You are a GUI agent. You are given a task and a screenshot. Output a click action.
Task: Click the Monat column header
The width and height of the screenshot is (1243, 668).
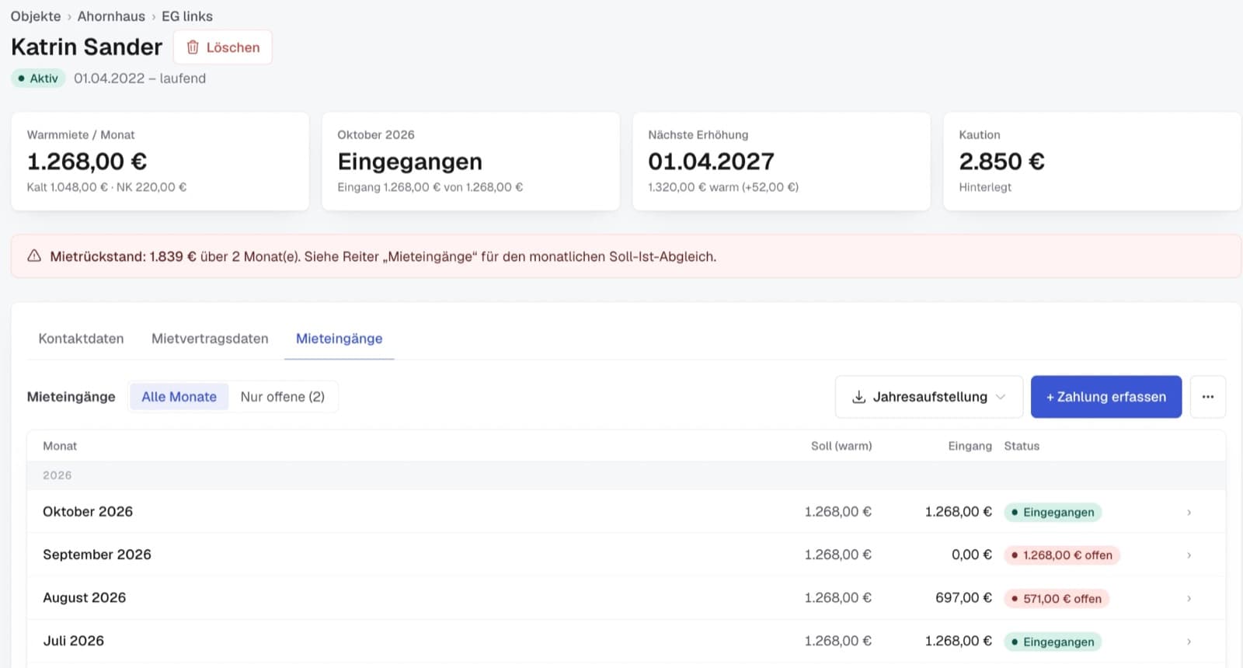[60, 446]
